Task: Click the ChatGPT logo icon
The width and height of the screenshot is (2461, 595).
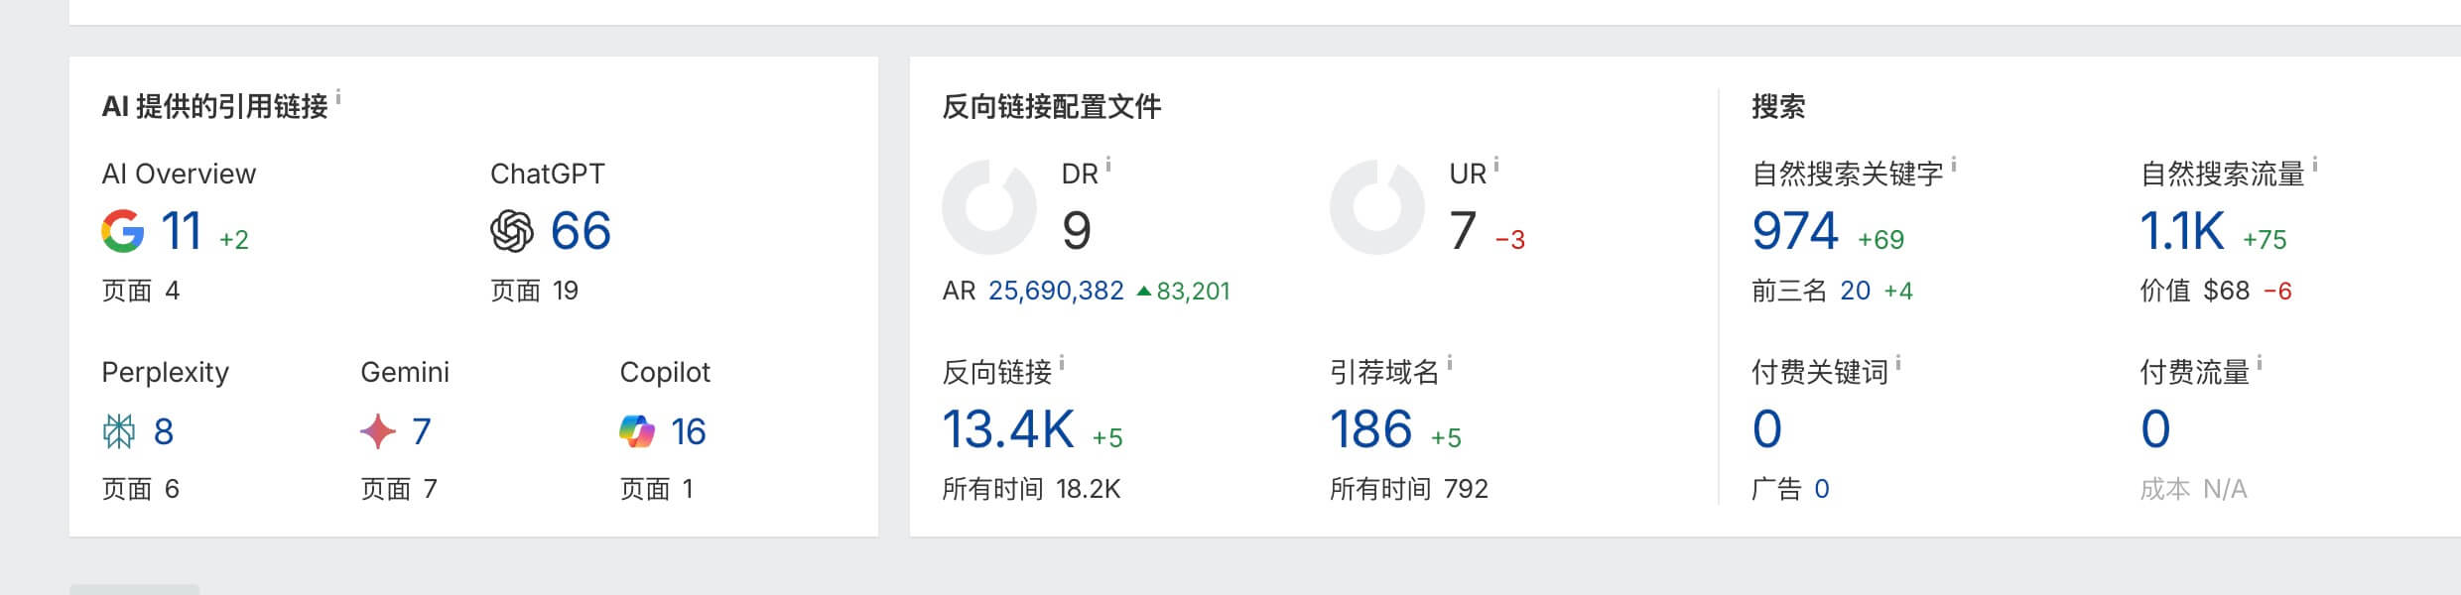Action: coord(512,231)
